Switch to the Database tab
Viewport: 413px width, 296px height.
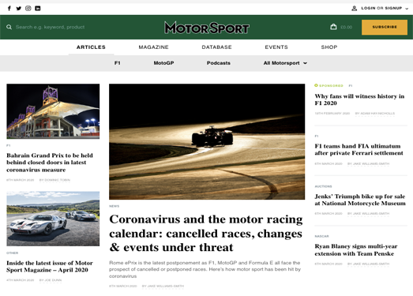tap(217, 47)
